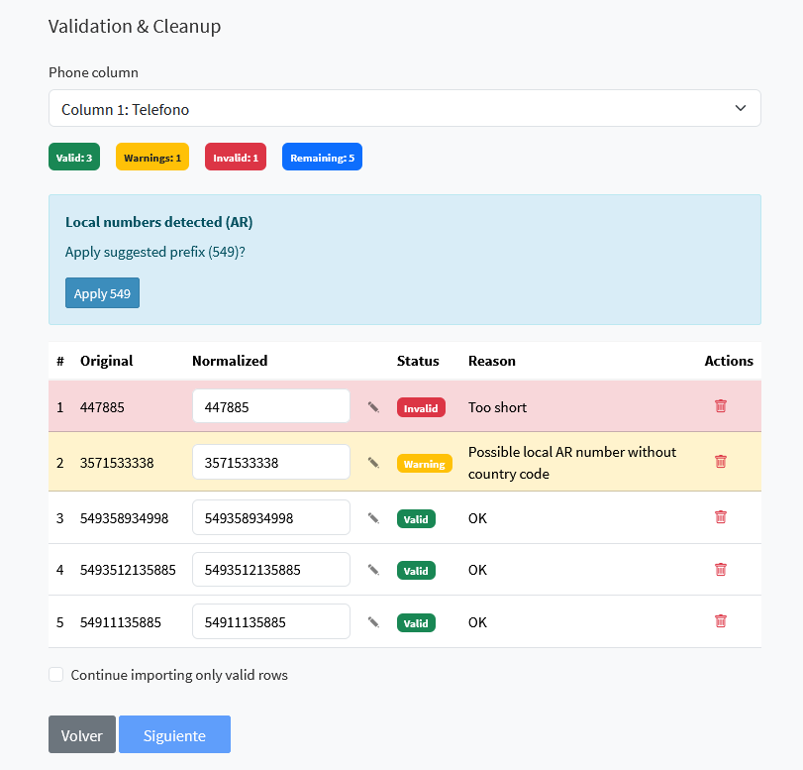Focus normalized field containing 54911135885
803x770 pixels.
tap(271, 621)
